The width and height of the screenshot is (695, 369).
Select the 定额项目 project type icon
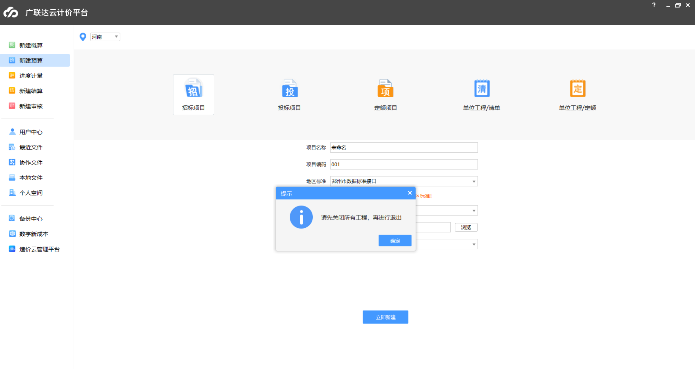pyautogui.click(x=385, y=88)
